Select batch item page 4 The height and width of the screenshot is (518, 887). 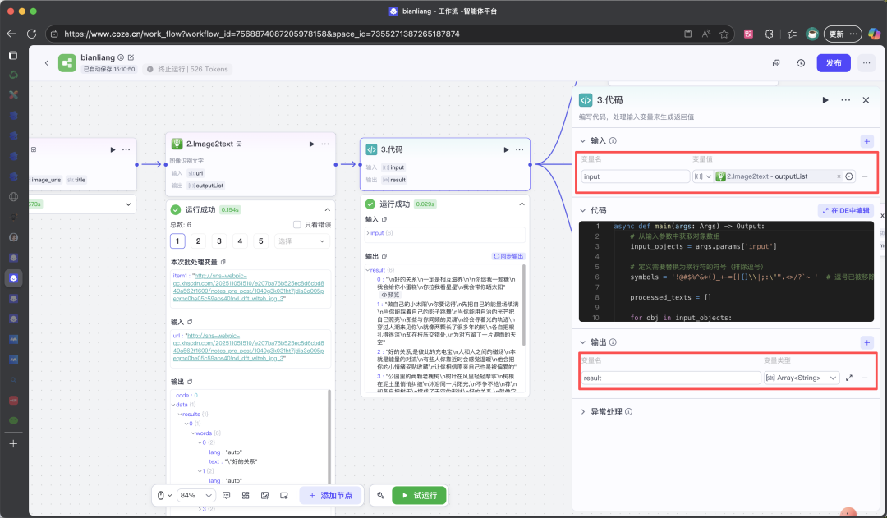click(x=240, y=241)
